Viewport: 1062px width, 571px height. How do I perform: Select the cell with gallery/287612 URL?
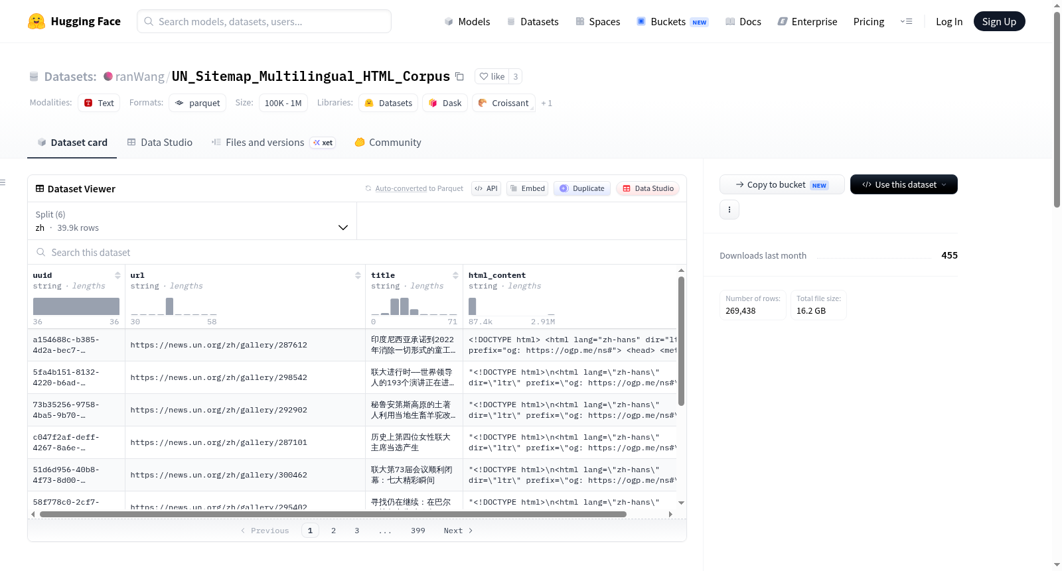click(x=245, y=345)
